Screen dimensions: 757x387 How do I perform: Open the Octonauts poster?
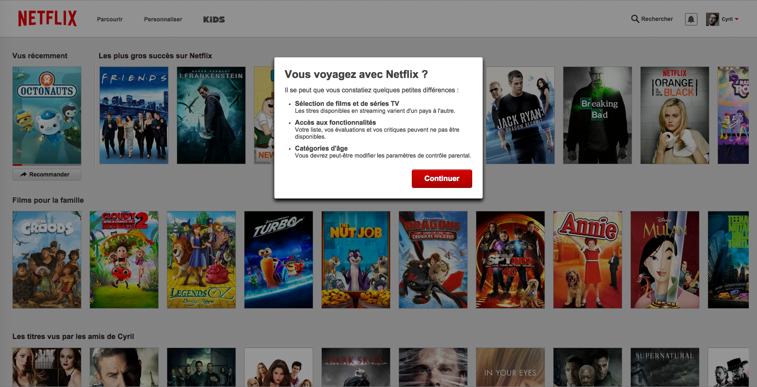pos(47,115)
